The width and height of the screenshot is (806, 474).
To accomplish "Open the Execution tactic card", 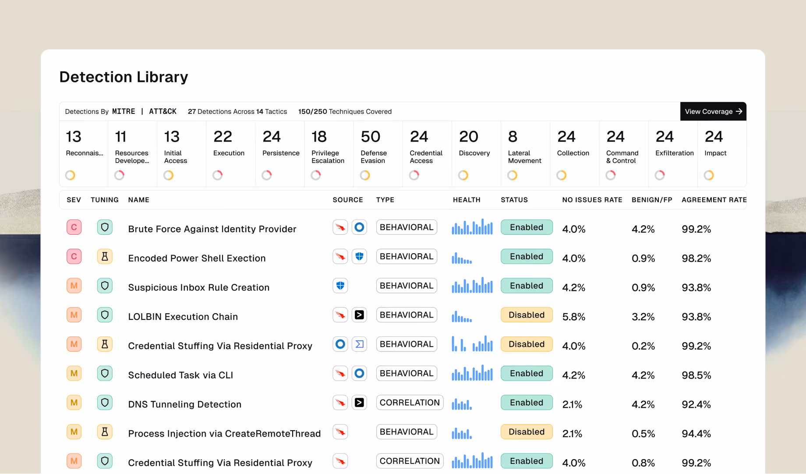I will point(231,154).
